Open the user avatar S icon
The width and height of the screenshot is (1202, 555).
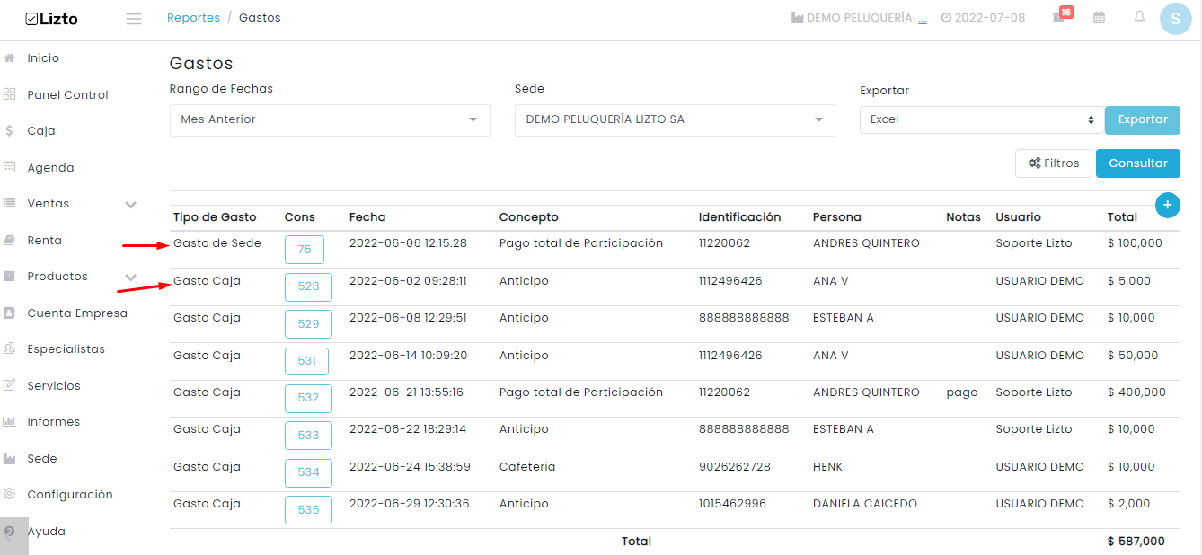click(1175, 19)
